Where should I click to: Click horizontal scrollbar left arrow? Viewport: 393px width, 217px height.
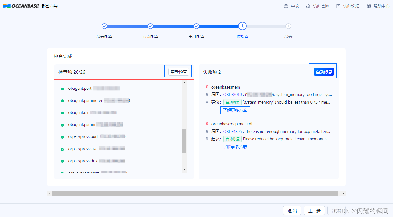[x=49, y=193]
